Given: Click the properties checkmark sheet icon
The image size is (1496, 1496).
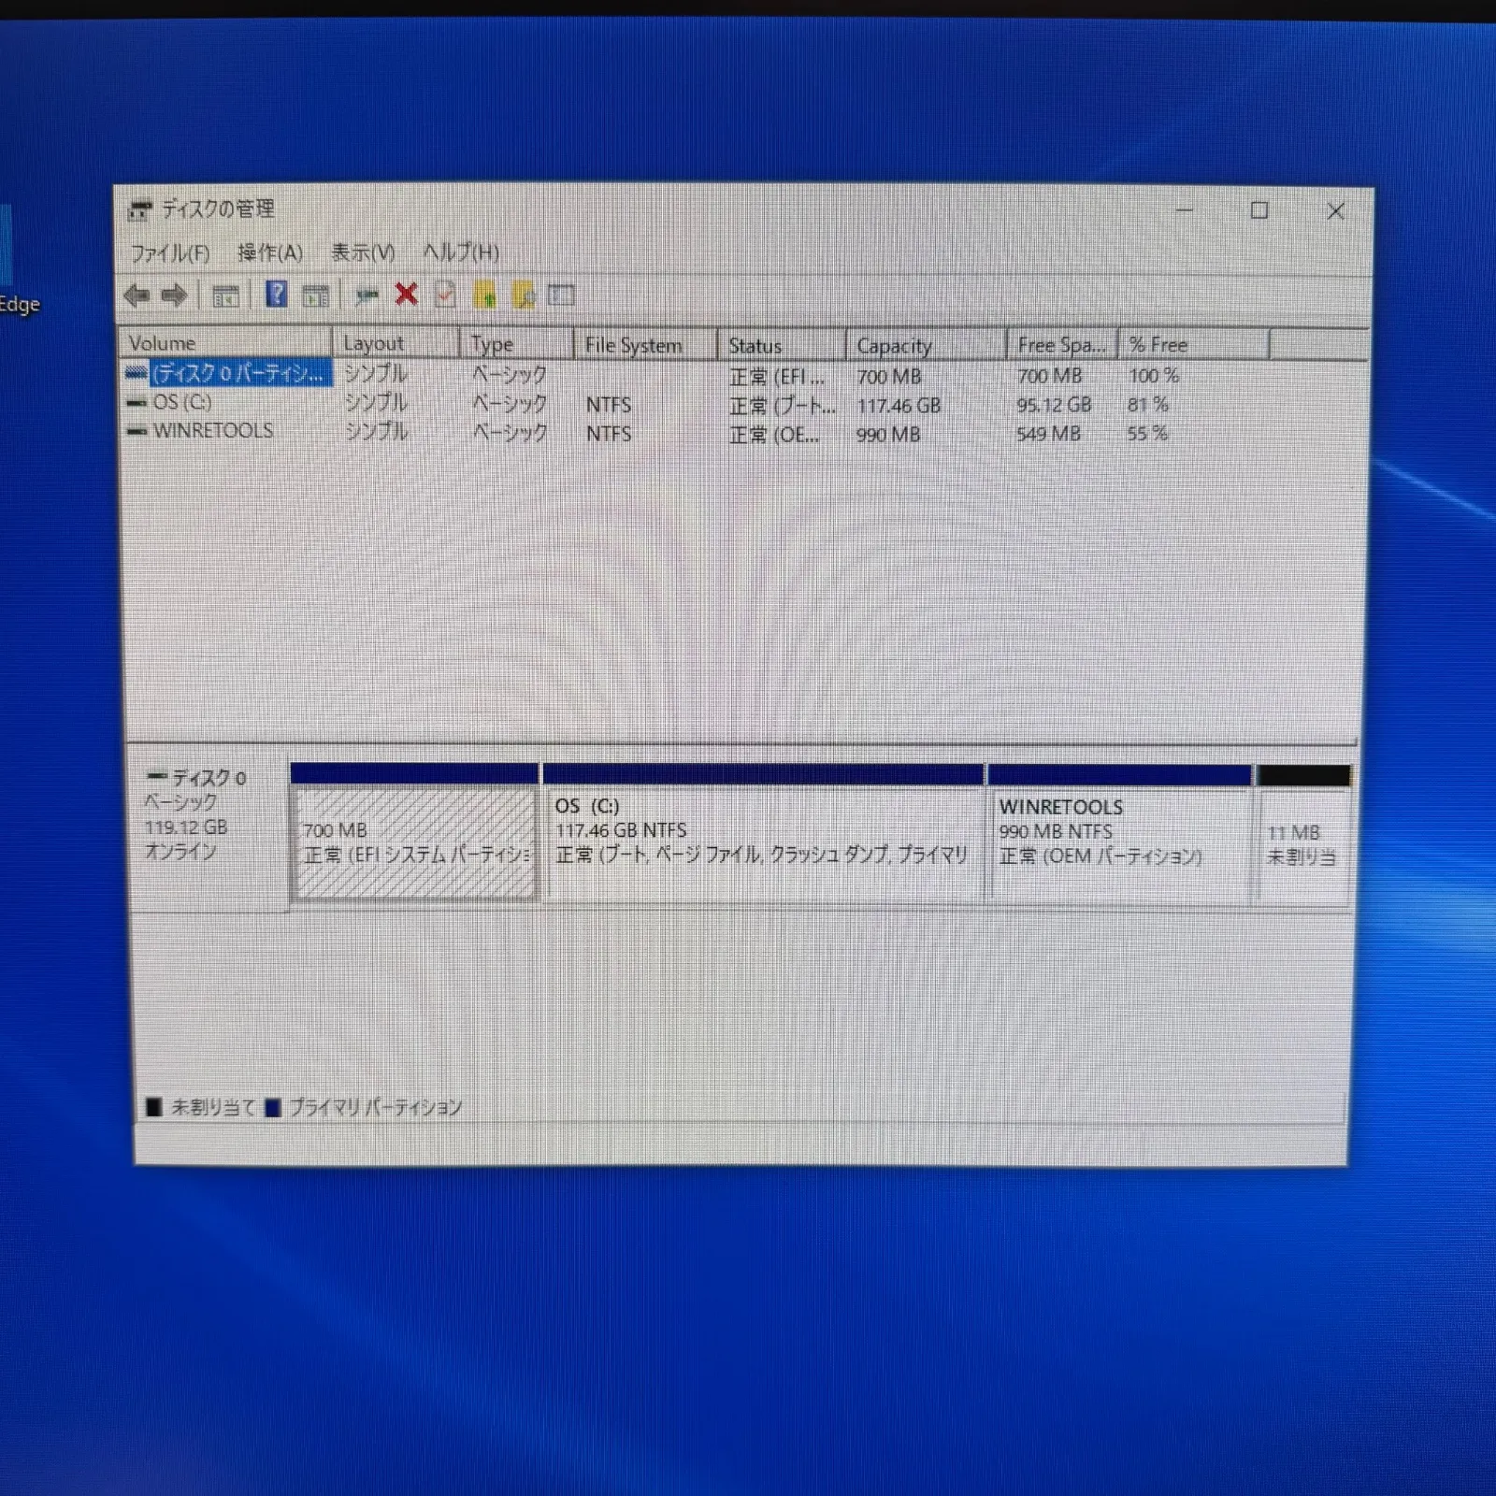Looking at the screenshot, I should pos(445,295).
